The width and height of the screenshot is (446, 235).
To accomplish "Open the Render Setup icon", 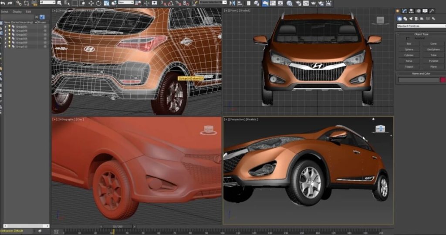I will 298,3.
